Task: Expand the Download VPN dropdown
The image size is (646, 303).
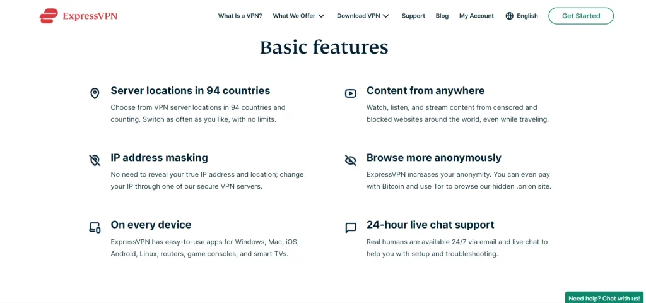Action: 363,16
